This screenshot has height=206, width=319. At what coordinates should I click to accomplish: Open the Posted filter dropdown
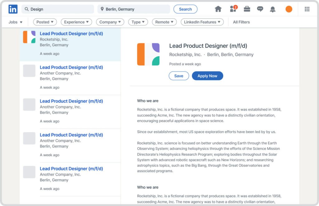pos(45,22)
